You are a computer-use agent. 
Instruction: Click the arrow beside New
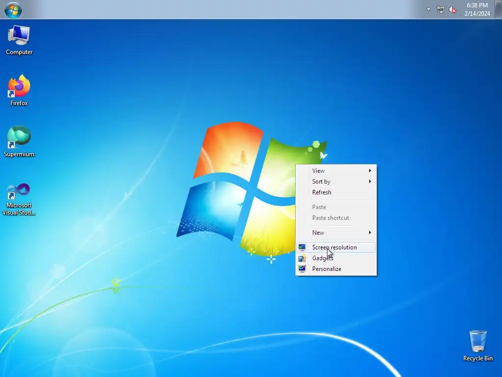point(370,232)
